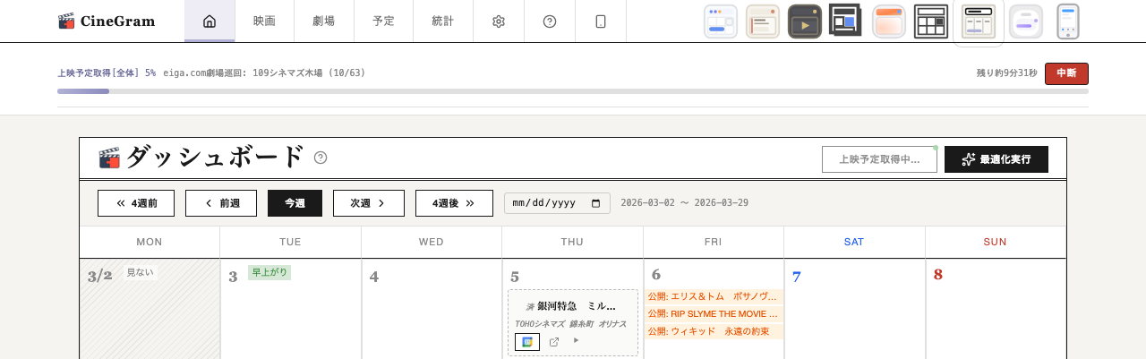This screenshot has height=359, width=1146.
Task: Open the mobile device tab icon
Action: (x=601, y=21)
